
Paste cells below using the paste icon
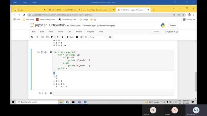click(x=52, y=37)
